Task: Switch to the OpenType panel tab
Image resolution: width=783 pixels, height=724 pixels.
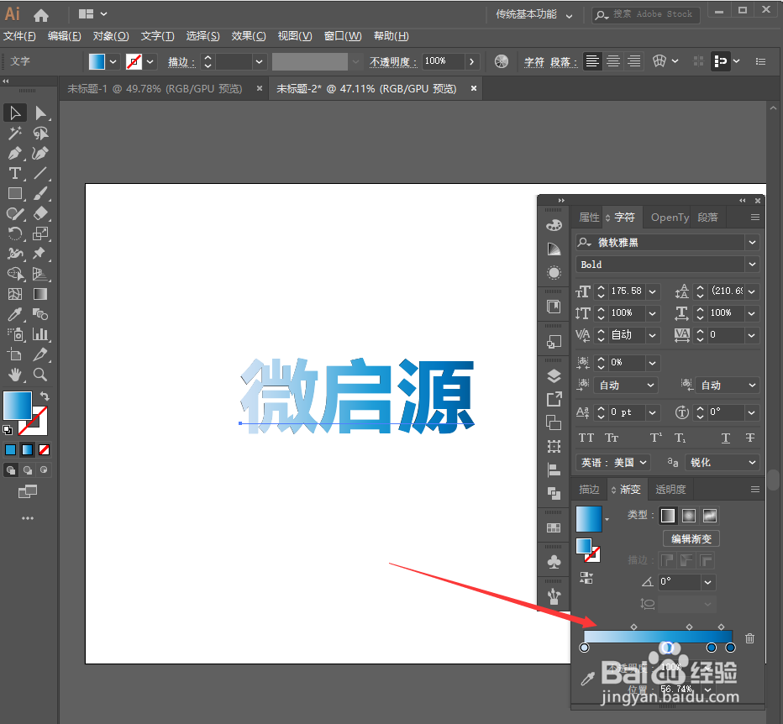Action: 669,217
